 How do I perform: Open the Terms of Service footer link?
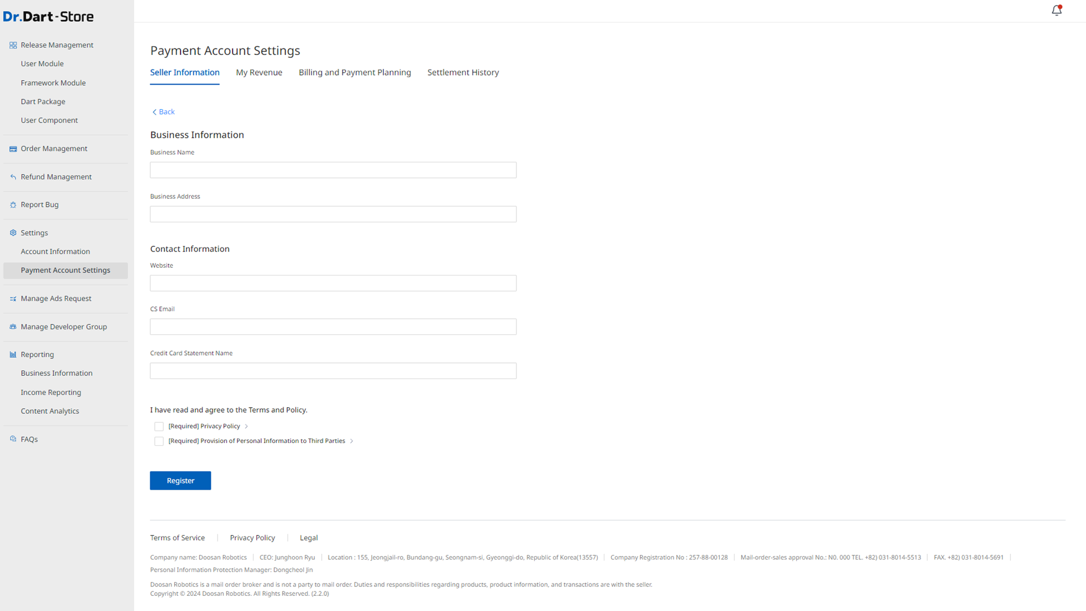click(x=177, y=538)
